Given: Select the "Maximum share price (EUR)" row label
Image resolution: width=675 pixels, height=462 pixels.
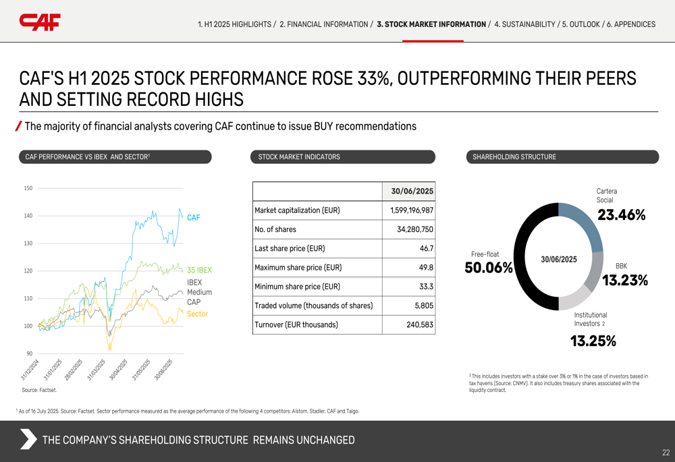Looking at the screenshot, I should pyautogui.click(x=298, y=268).
